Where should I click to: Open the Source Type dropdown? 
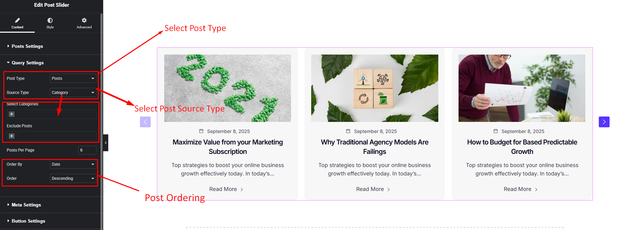click(73, 93)
